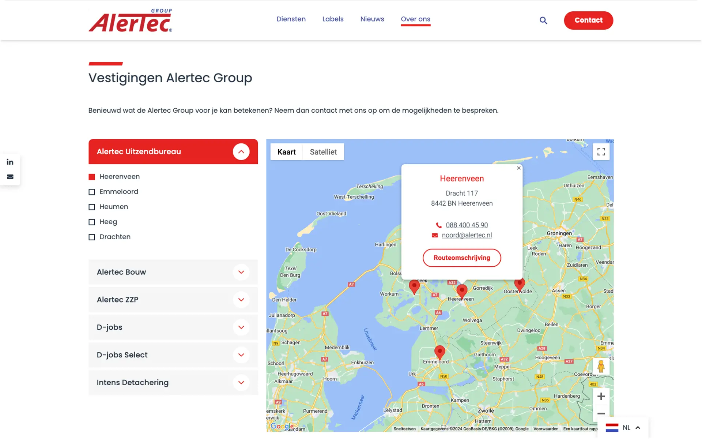
Task: Switch map to Kaart view
Action: [x=286, y=152]
